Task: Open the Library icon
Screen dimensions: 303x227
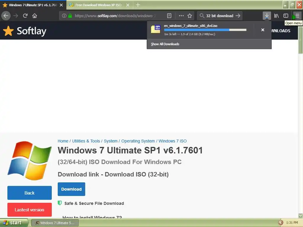Action: click(x=276, y=16)
